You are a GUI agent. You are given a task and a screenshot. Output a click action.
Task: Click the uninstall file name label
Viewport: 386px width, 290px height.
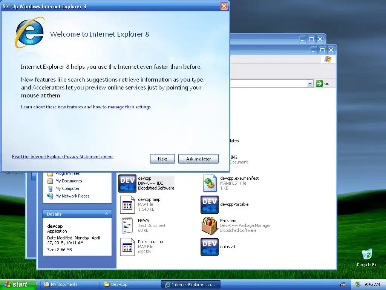point(227,247)
